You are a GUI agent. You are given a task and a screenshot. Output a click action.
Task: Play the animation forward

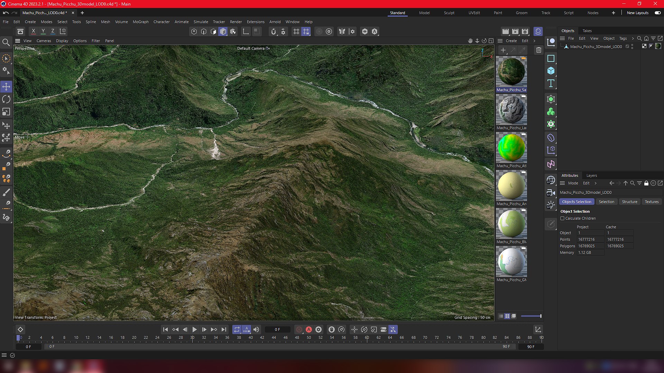(194, 330)
